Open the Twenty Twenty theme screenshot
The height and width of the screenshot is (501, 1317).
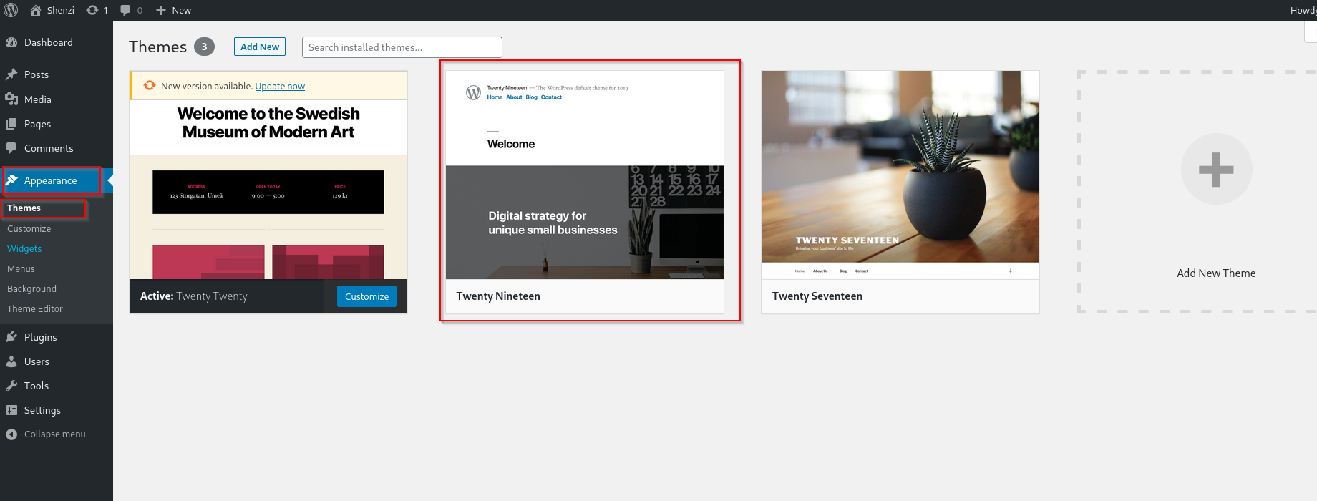268,190
